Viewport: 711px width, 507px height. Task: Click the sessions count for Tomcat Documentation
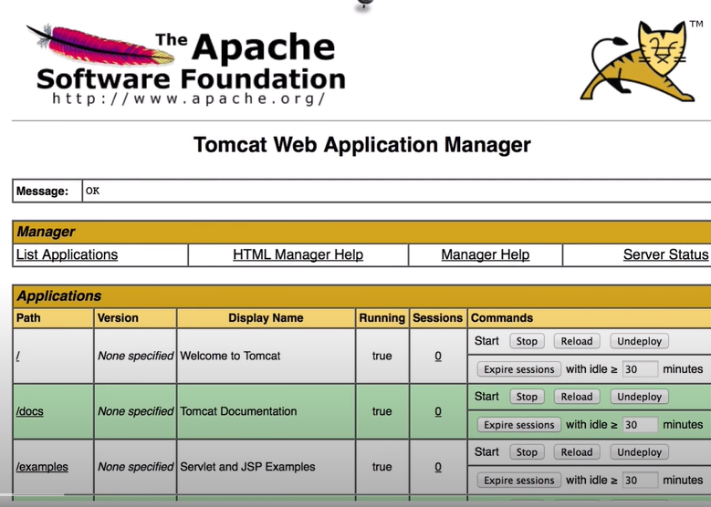click(438, 411)
